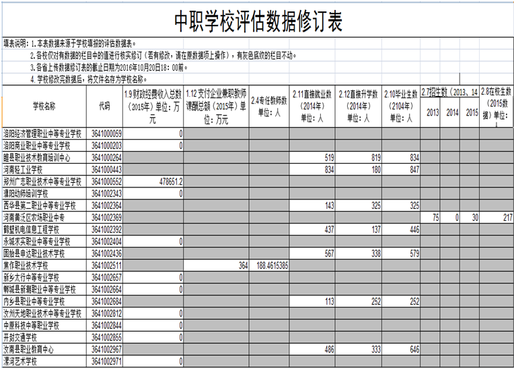Click the cell containing 188.4615385
This screenshot has height=368, width=514.
271,265
